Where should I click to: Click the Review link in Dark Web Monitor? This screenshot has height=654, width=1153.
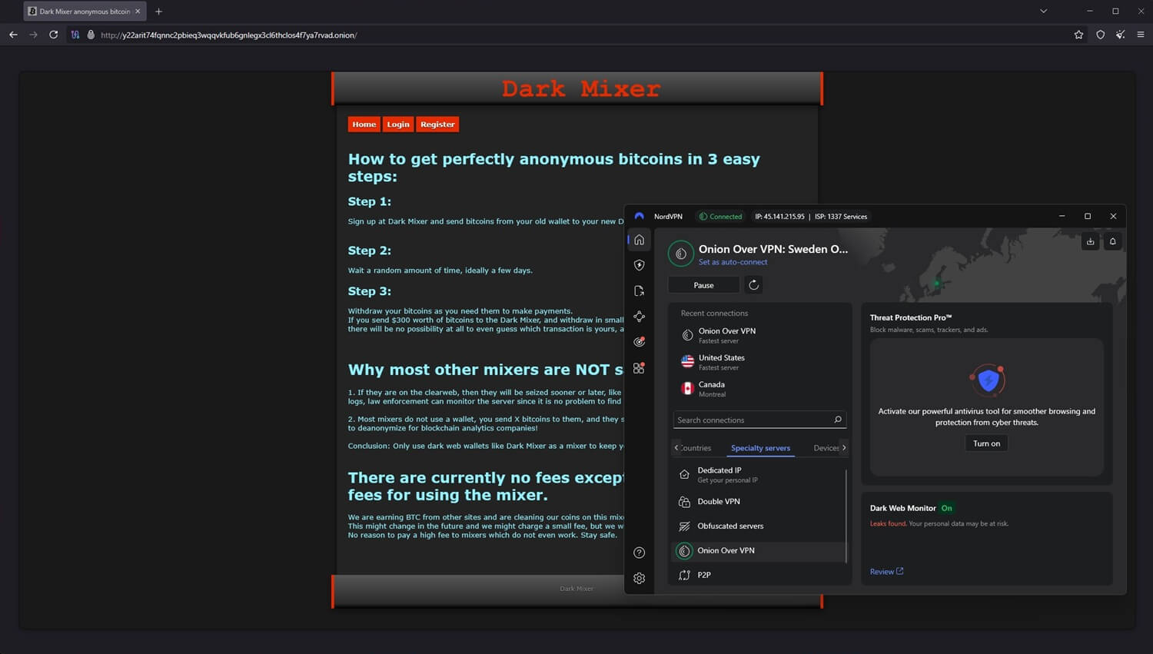click(882, 571)
